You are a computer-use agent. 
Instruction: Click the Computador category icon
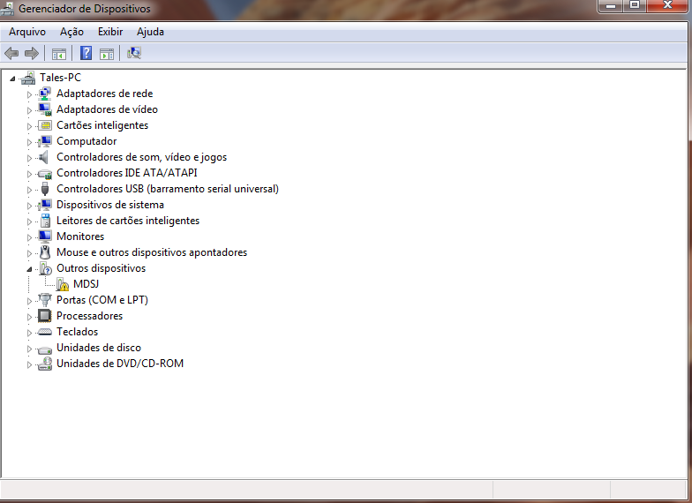click(44, 141)
